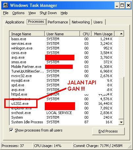Click the vertical scrollbar thumb in process list

pos(121,98)
